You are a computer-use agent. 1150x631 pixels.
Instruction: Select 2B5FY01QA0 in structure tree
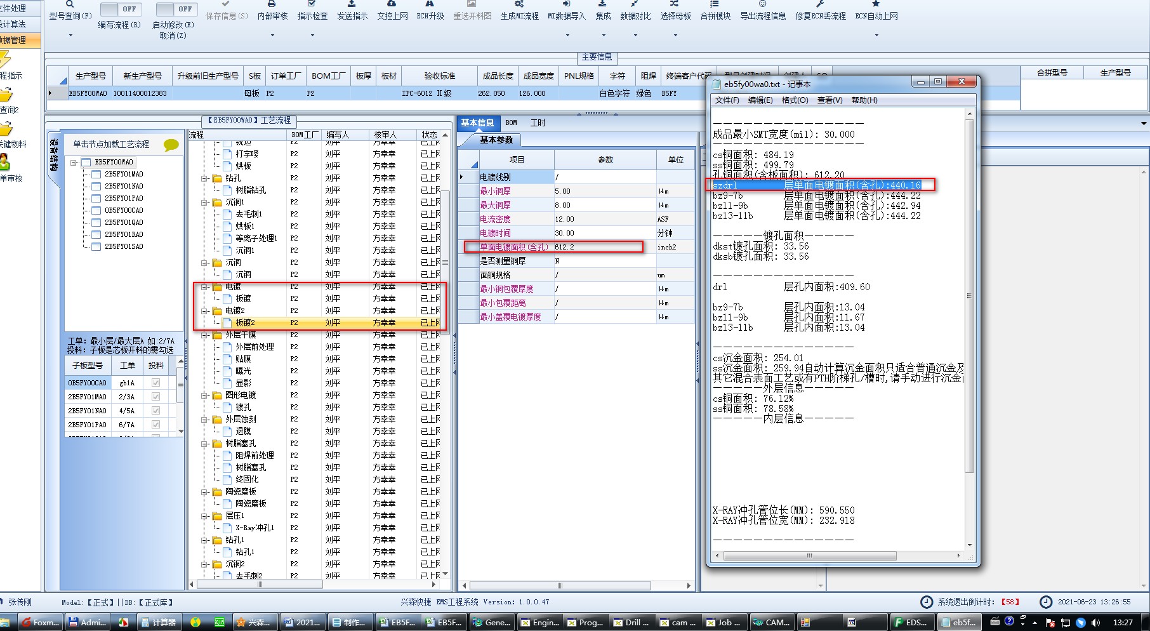click(124, 223)
